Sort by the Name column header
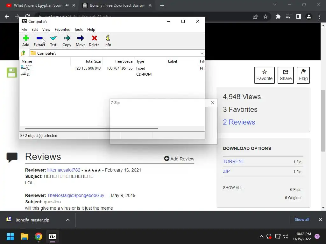326x244 pixels. click(45, 61)
